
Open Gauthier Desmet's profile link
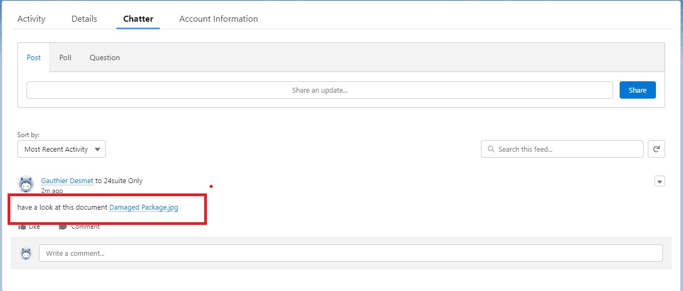click(x=67, y=181)
